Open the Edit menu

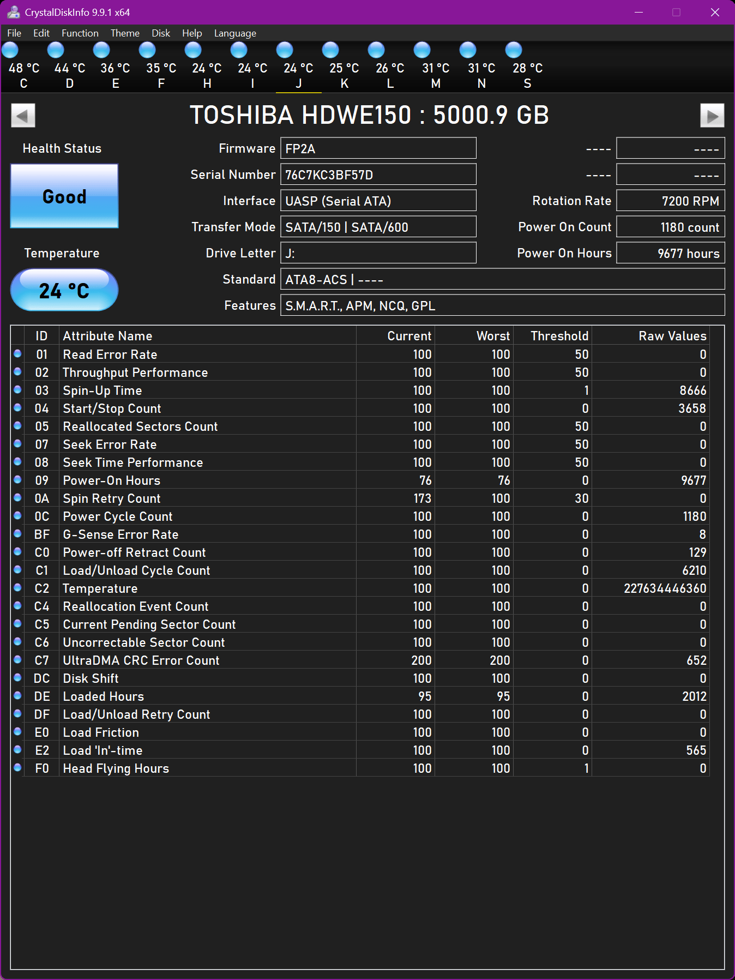click(x=41, y=33)
